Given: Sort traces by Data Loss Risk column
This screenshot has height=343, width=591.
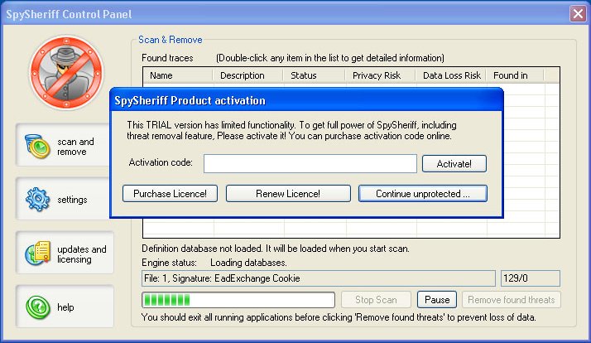Looking at the screenshot, I should pyautogui.click(x=451, y=75).
